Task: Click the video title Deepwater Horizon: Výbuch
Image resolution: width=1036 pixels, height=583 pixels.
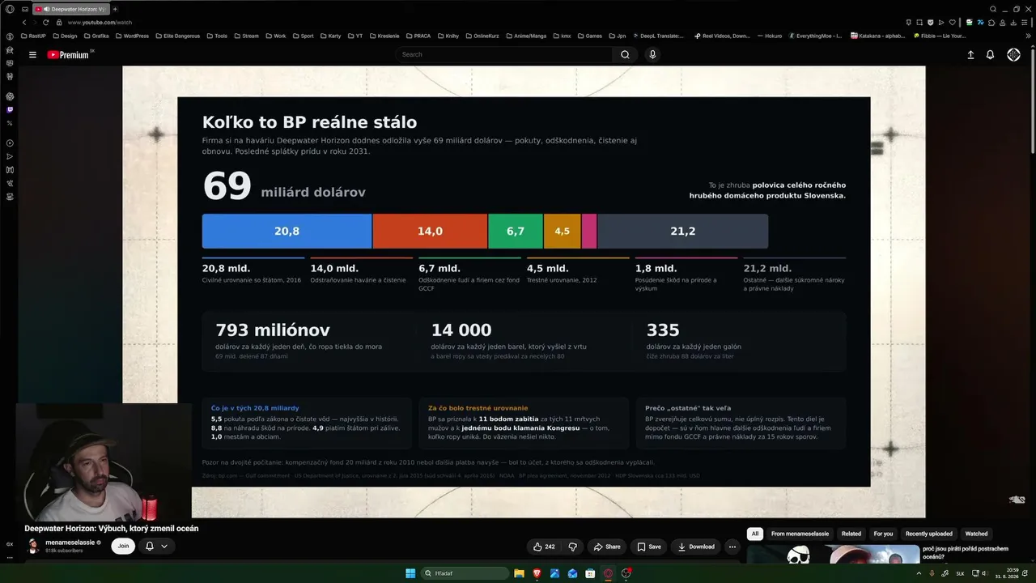Action: 112,529
